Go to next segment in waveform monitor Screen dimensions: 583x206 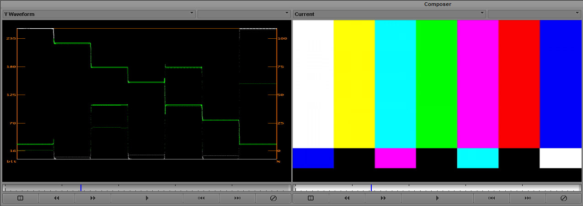[x=237, y=198]
